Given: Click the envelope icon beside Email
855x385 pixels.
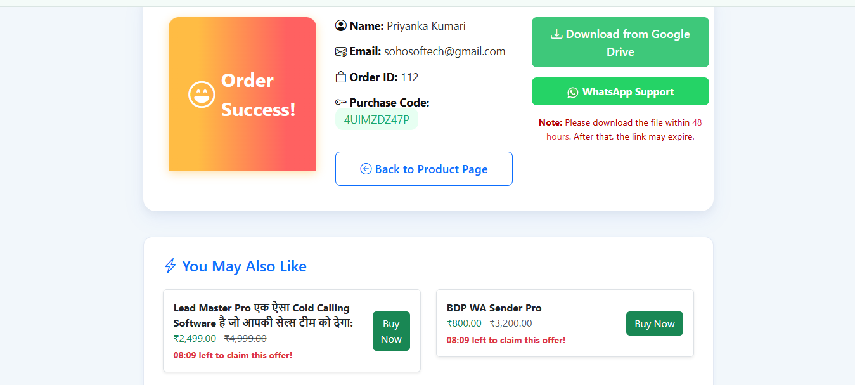Looking at the screenshot, I should (341, 52).
